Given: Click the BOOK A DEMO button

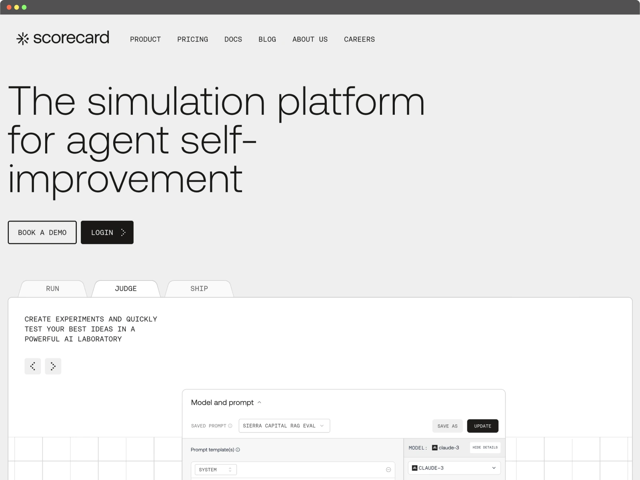Looking at the screenshot, I should pos(42,232).
